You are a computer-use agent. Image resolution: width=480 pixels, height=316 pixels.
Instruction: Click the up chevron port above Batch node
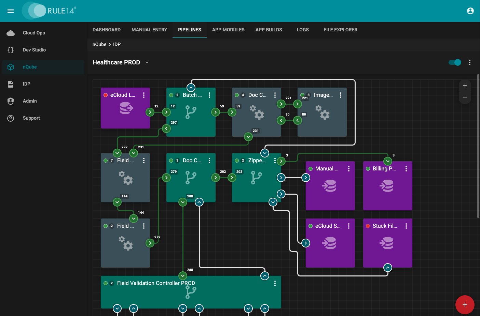[x=191, y=88]
